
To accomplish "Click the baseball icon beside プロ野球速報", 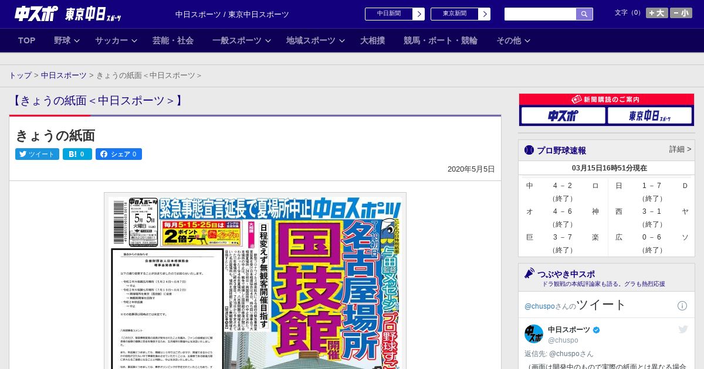I will (x=529, y=150).
